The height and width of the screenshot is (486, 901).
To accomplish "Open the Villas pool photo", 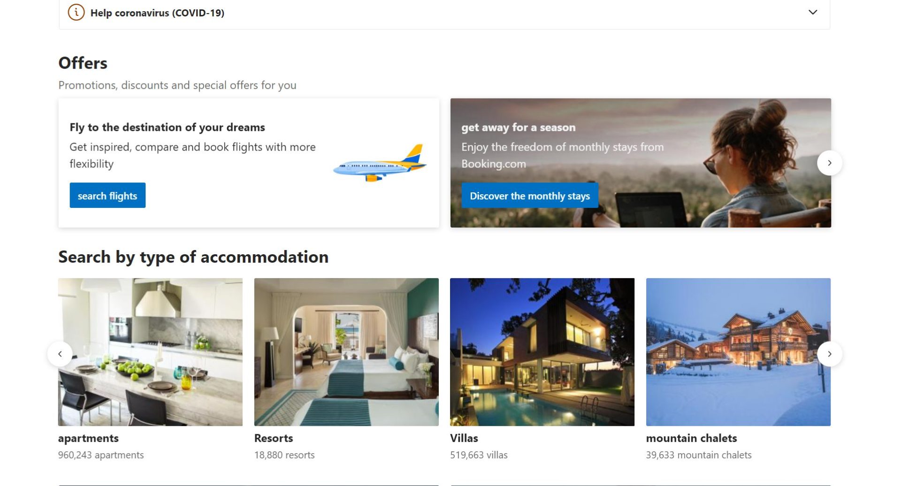I will point(542,352).
